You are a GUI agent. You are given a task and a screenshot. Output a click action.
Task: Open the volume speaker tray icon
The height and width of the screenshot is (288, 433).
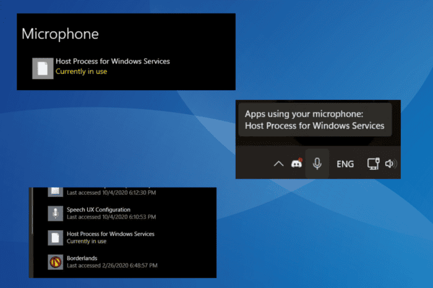pos(391,164)
